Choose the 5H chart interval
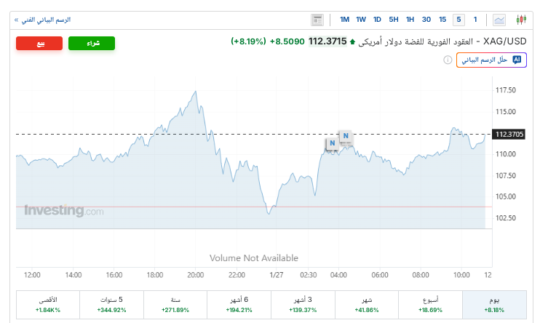 [x=394, y=20]
